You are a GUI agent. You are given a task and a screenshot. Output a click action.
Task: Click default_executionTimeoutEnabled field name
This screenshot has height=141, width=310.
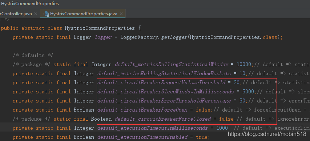(x=142, y=137)
